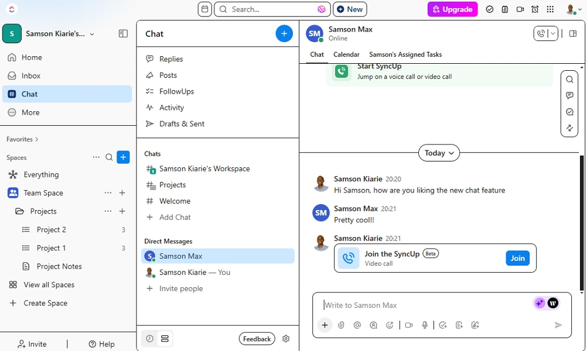587x351 pixels.
Task: Toggle the right side panel in chat
Action: [x=573, y=34]
